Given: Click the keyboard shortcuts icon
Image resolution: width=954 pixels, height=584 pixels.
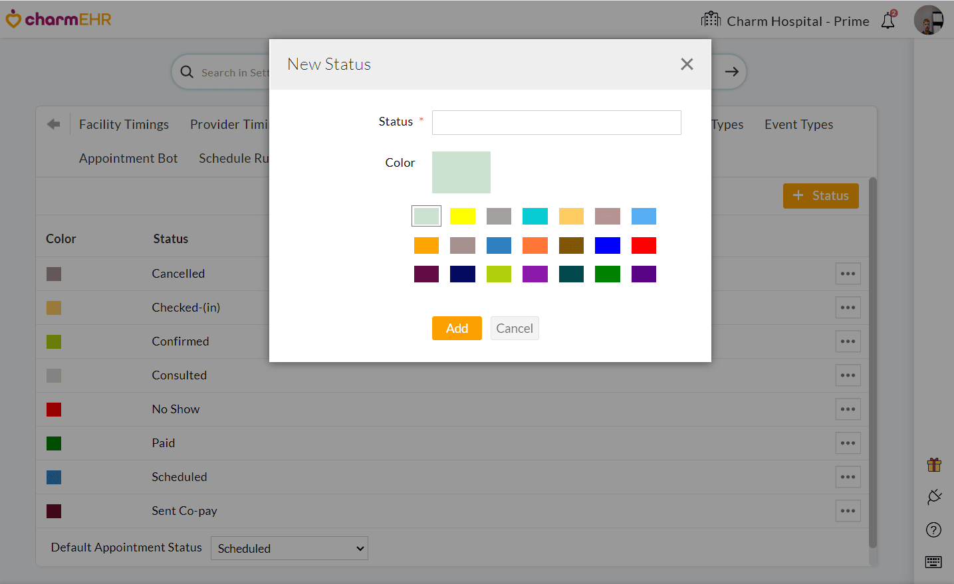Looking at the screenshot, I should [x=934, y=562].
